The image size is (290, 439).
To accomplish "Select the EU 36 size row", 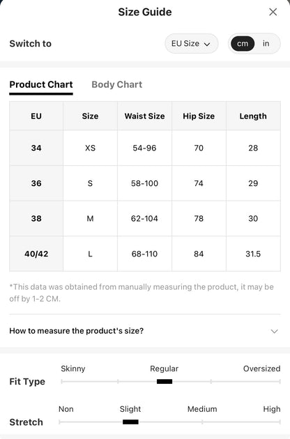I will (145, 183).
